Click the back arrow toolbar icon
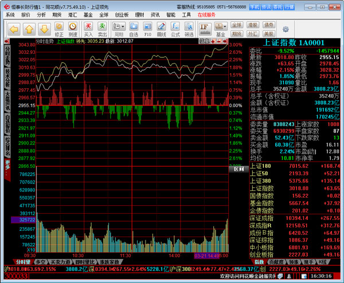The height and width of the screenshot is (283, 344). pyautogui.click(x=14, y=29)
